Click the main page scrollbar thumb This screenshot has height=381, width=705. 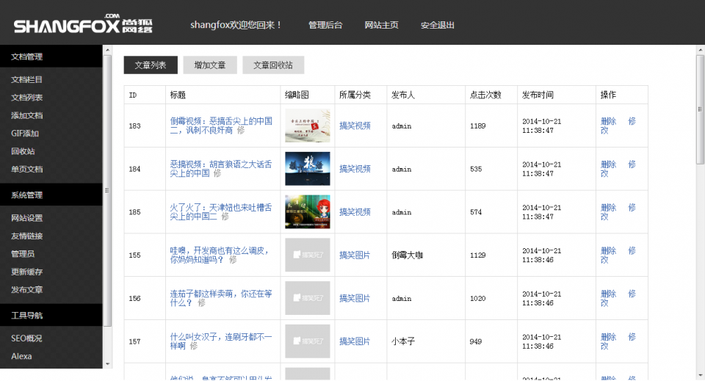click(x=700, y=109)
